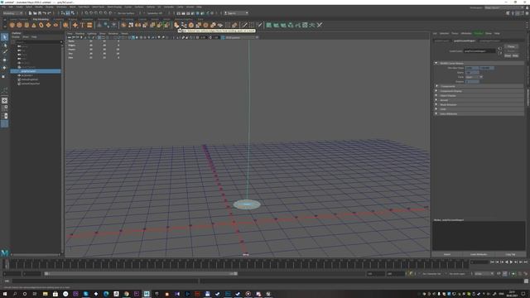Click the Type text tool shelf icon

[x=82, y=25]
